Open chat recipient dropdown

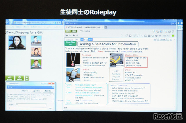coord(45,105)
